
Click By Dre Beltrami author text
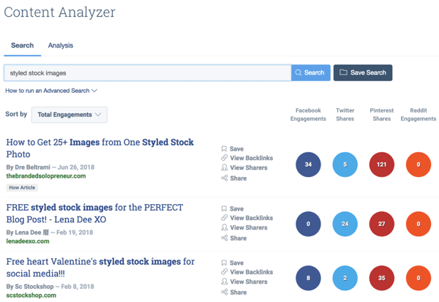[x=29, y=167]
